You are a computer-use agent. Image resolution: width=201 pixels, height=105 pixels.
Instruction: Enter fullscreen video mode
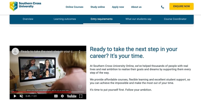(x=81, y=96)
